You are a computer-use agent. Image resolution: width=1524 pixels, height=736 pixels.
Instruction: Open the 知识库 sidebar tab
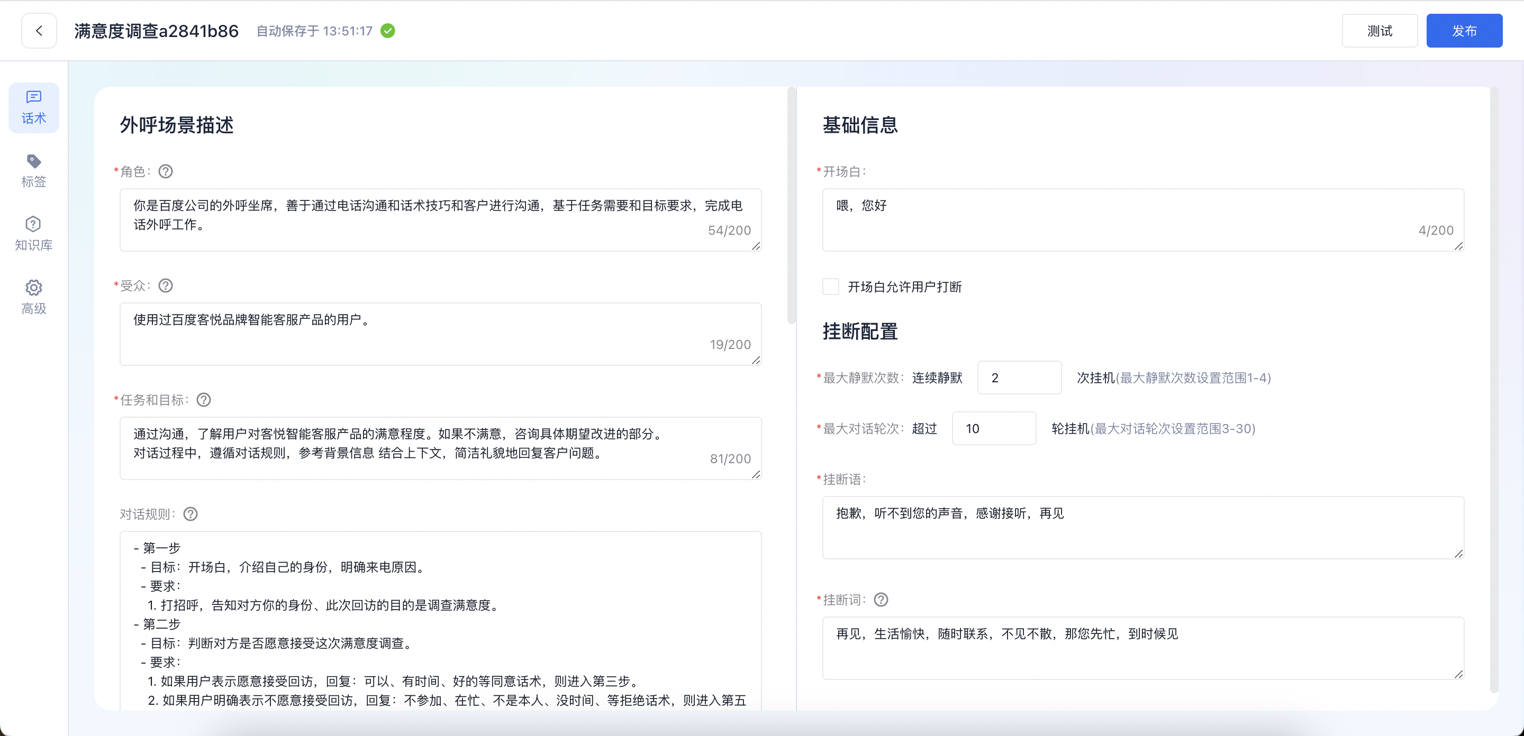[34, 234]
